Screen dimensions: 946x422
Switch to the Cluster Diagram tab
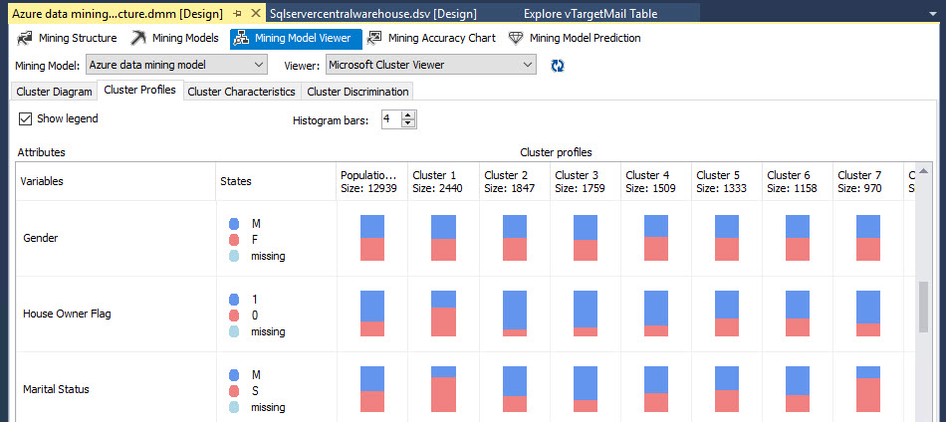click(x=54, y=92)
